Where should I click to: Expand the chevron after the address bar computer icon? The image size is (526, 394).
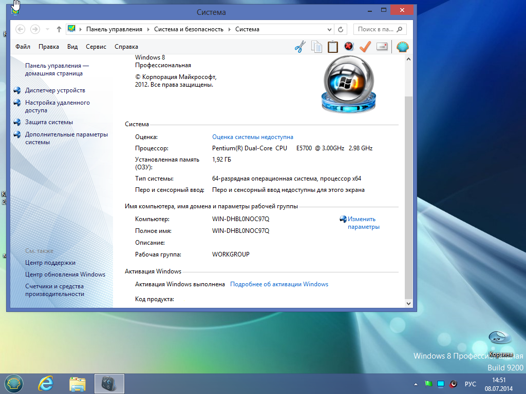81,29
